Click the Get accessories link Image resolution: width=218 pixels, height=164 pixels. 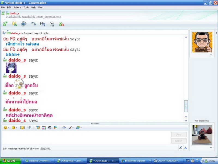point(202,121)
